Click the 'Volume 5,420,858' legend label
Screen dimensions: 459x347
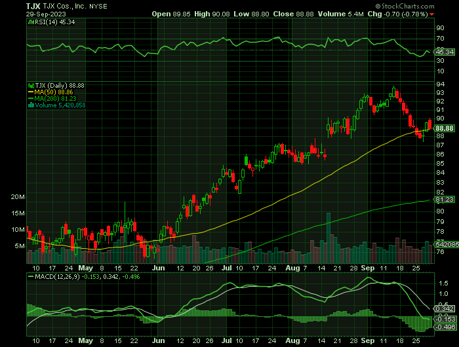click(x=60, y=105)
